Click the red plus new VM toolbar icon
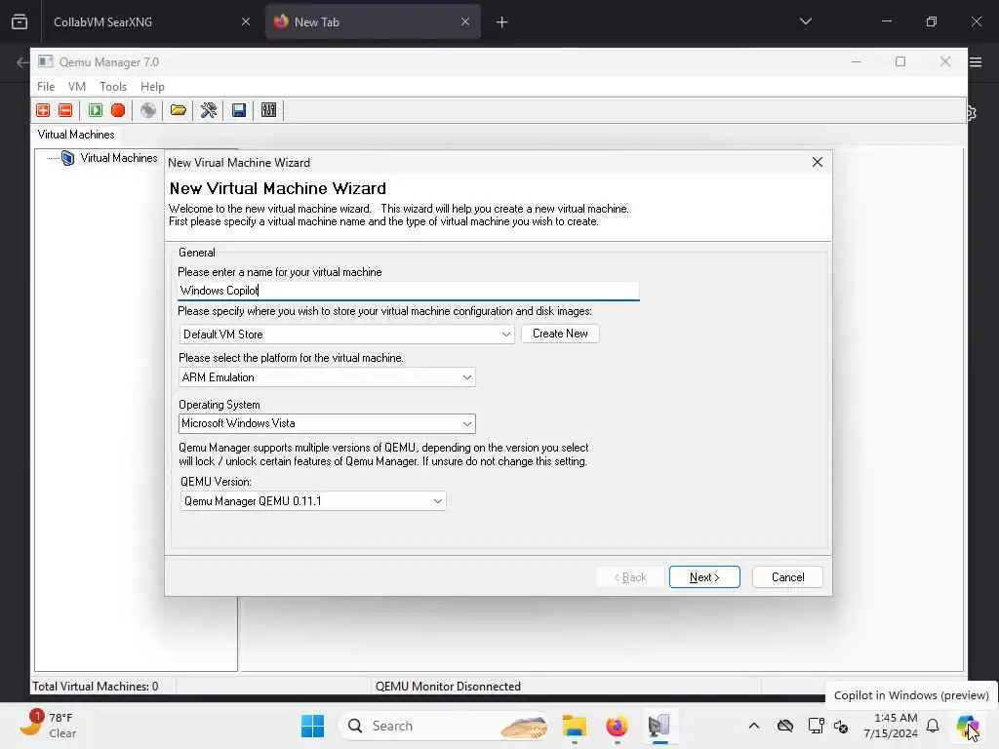Viewport: 999px width, 749px height. 43,110
